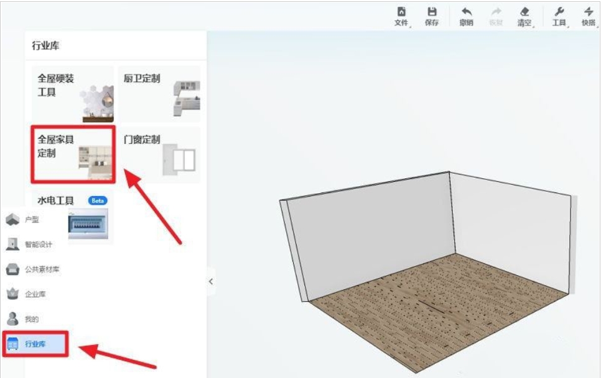601x378 pixels.
Task: Open the 厨卫定制 card
Action: 159,94
